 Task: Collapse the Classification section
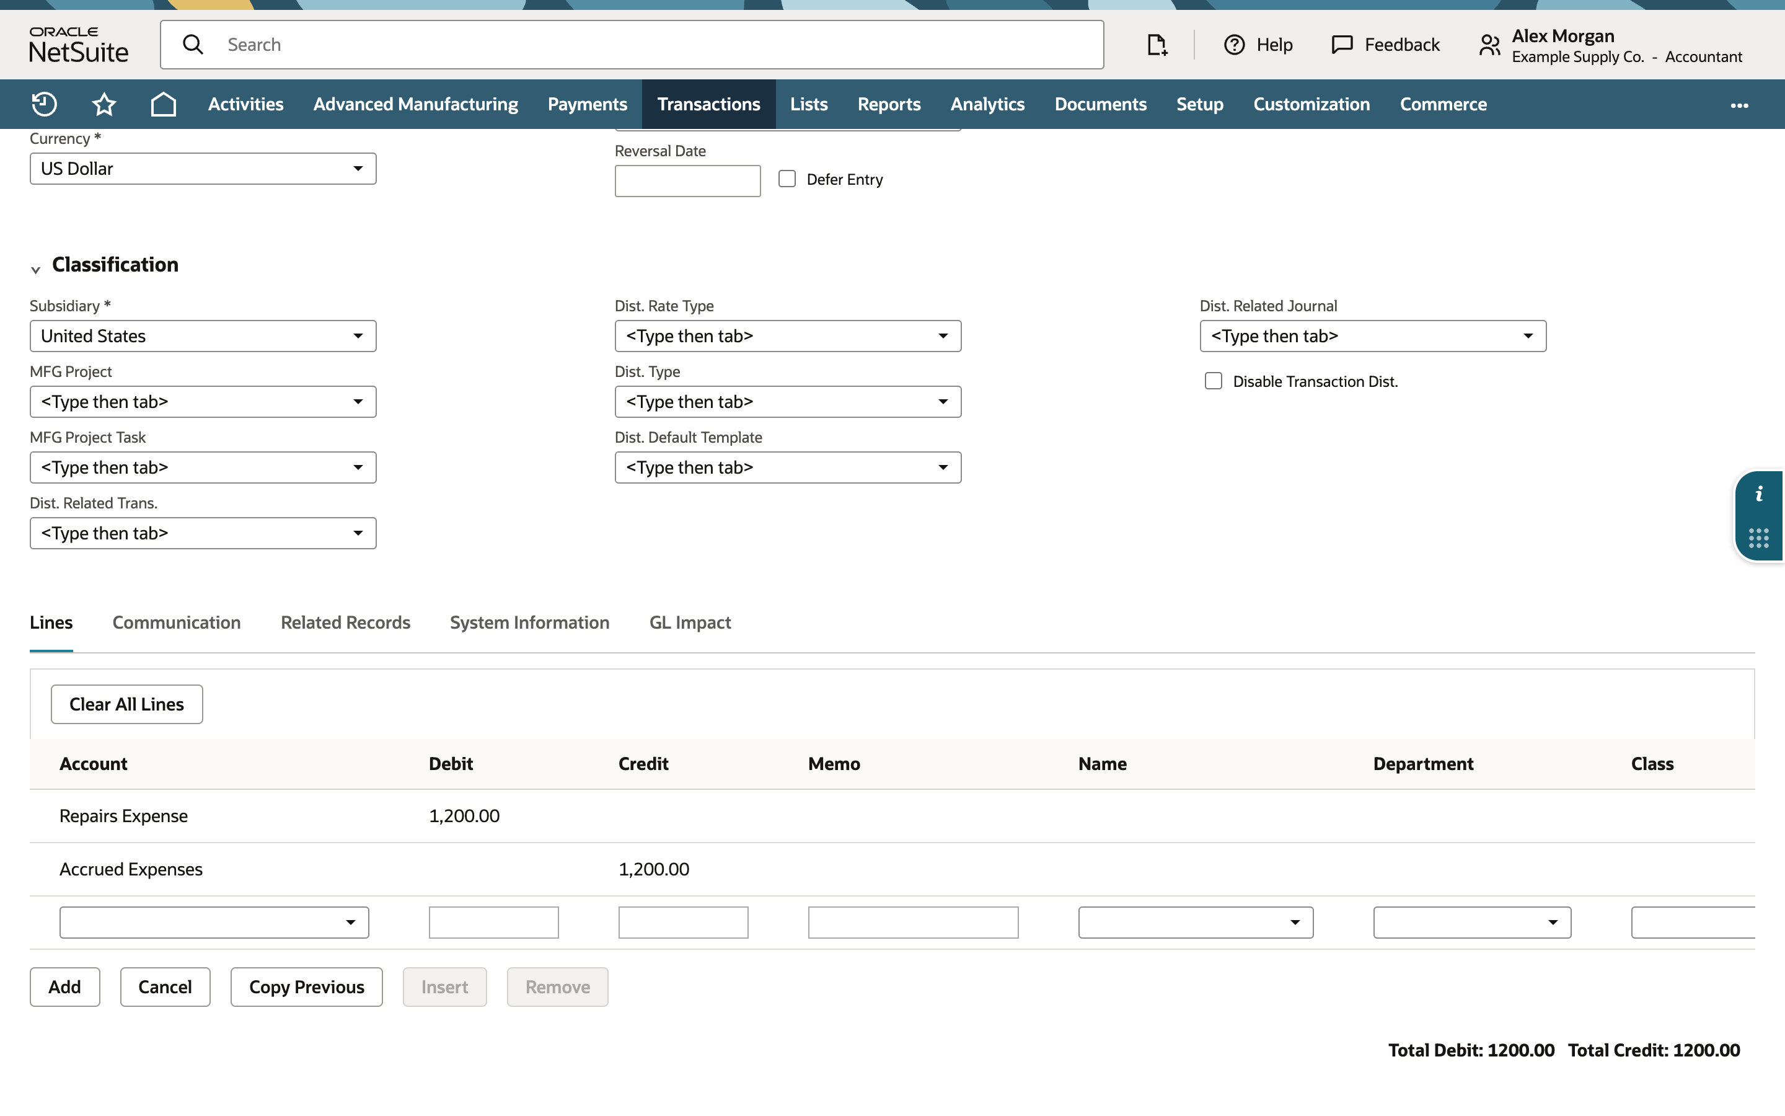coord(35,270)
